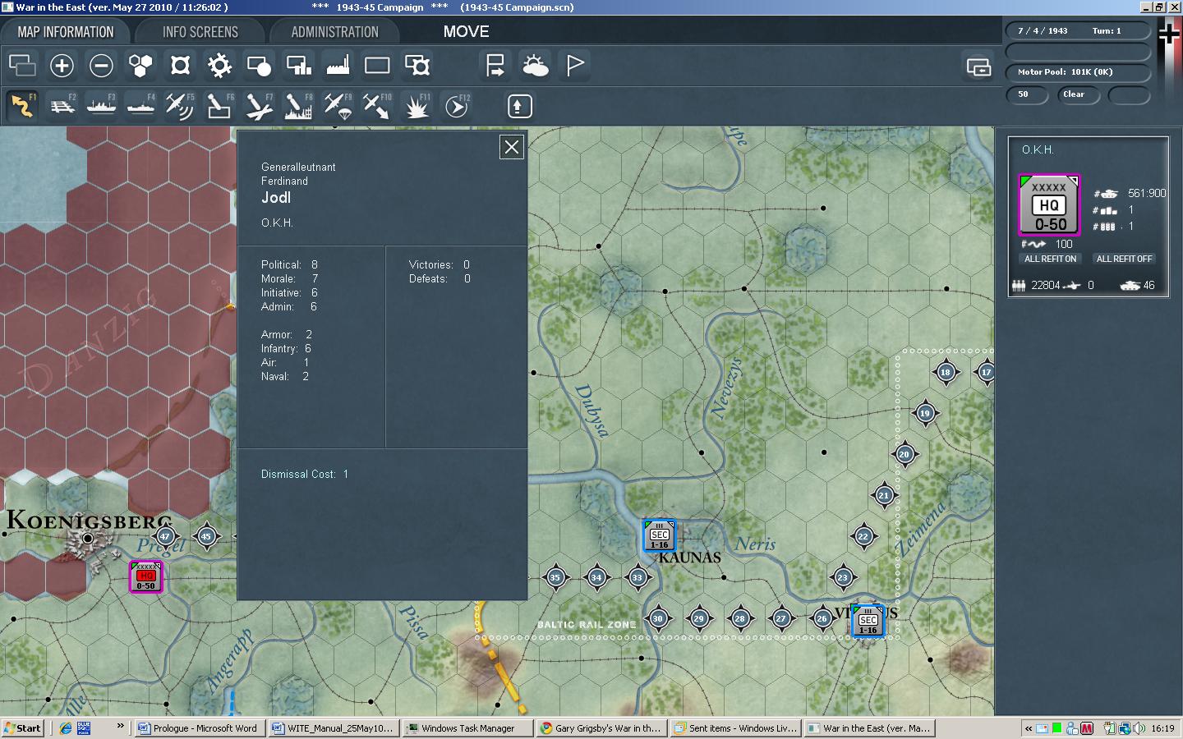The image size is (1183, 739).
Task: Switch to WITE_Manual Word document taskbar item
Action: [x=334, y=728]
